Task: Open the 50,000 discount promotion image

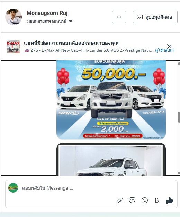Action: pyautogui.click(x=111, y=100)
